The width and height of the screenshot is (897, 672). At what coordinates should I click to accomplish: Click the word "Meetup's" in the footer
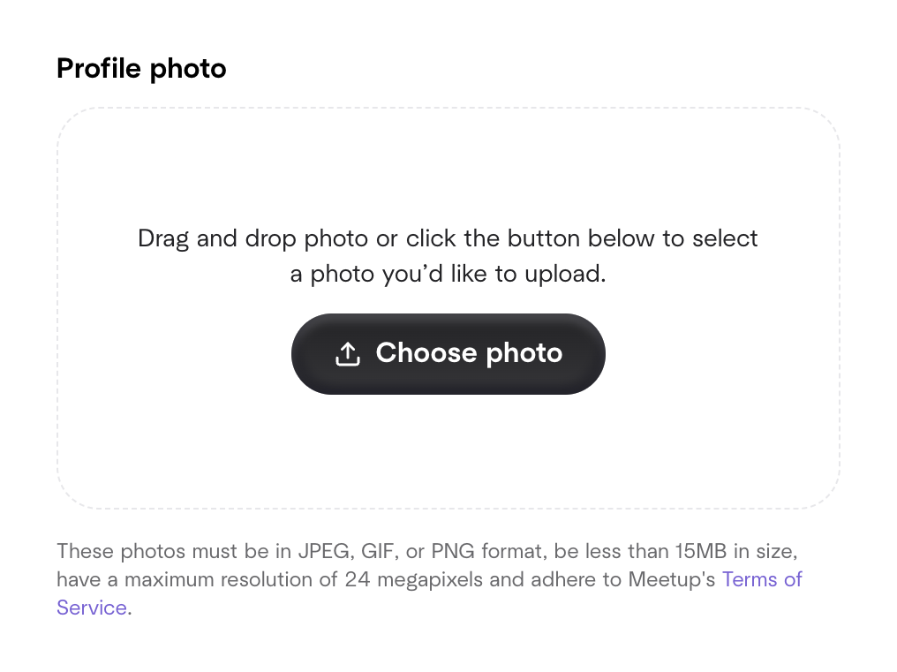click(671, 580)
